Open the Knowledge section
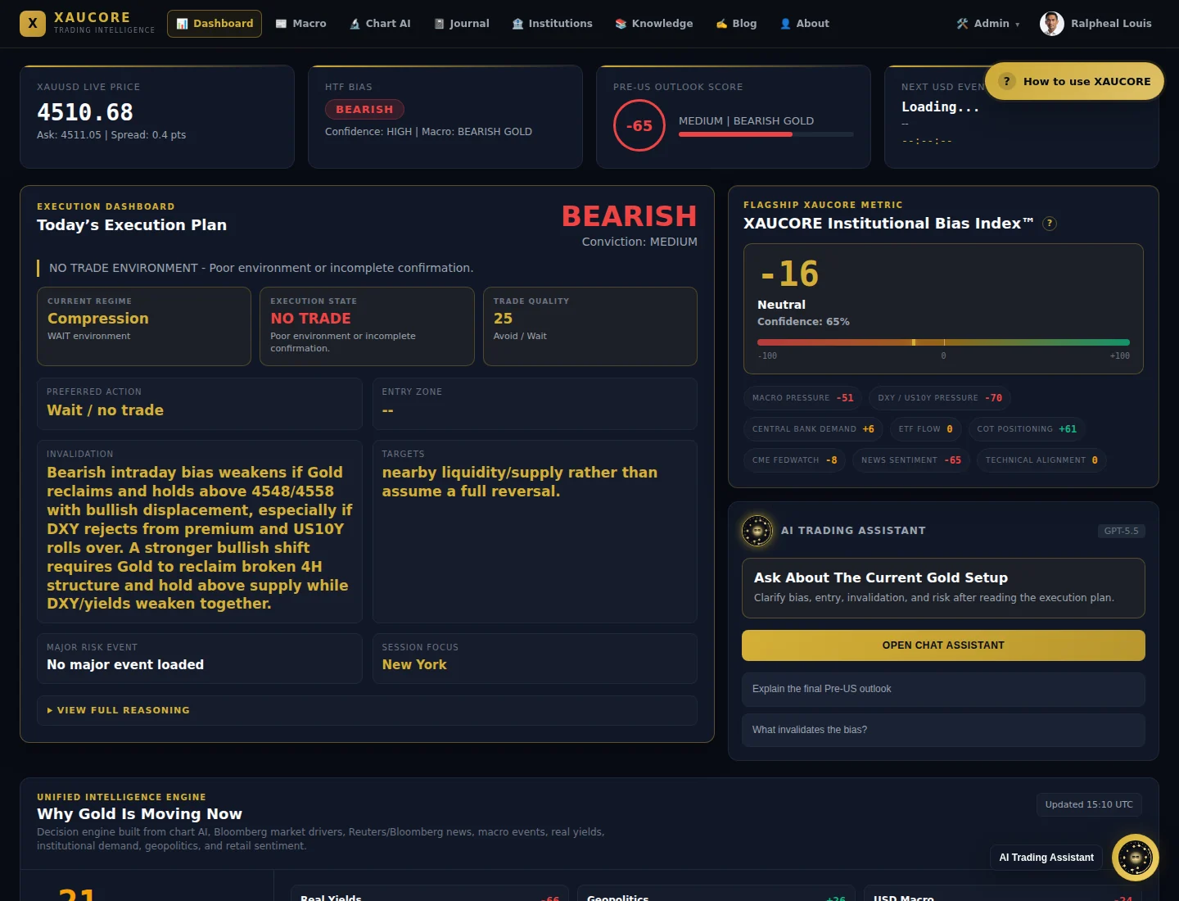1179x901 pixels. tap(654, 24)
